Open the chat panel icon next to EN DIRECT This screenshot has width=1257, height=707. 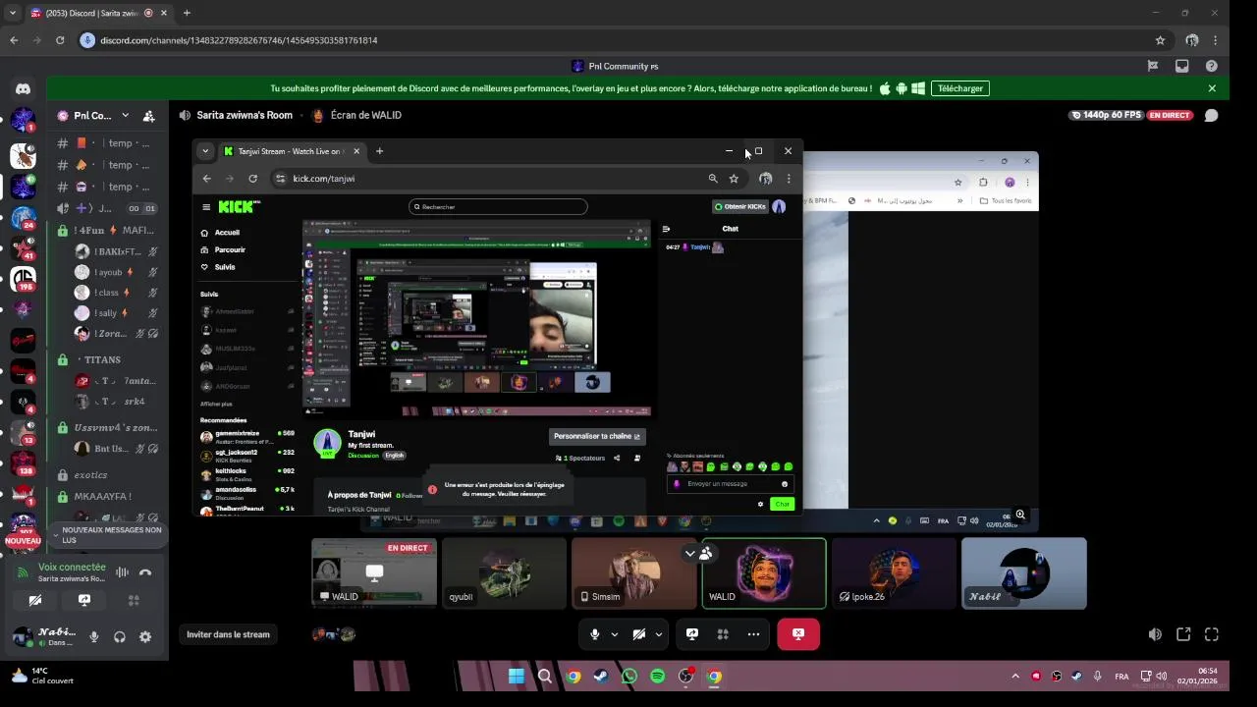1211,115
